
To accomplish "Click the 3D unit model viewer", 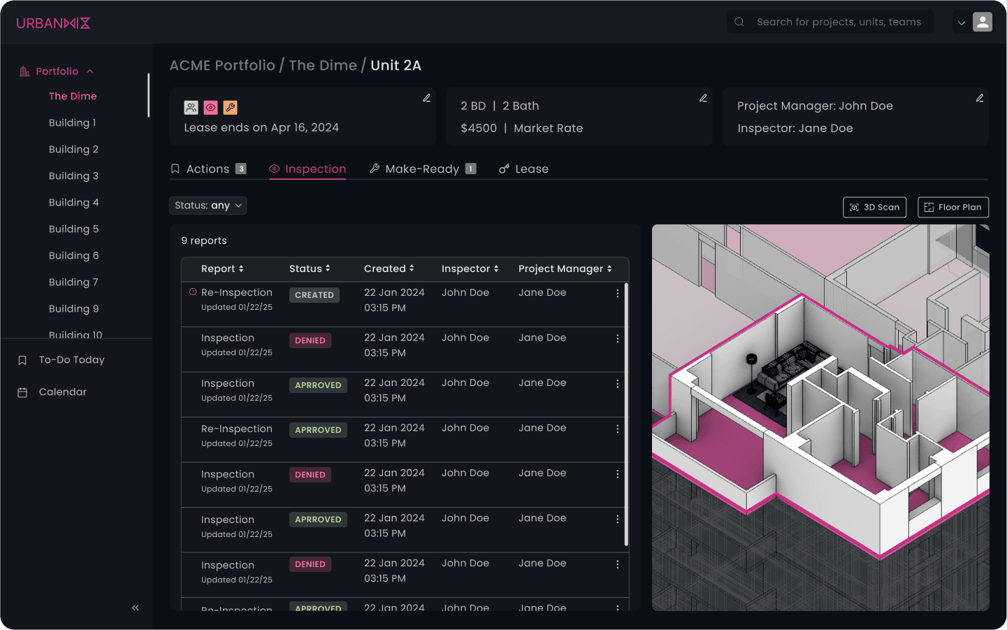I will [x=820, y=417].
